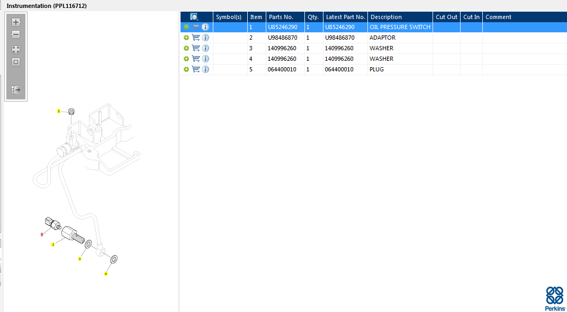Click gear icon for OIL PRESSURE SWITCH row
This screenshot has height=312, width=567.
(186, 27)
